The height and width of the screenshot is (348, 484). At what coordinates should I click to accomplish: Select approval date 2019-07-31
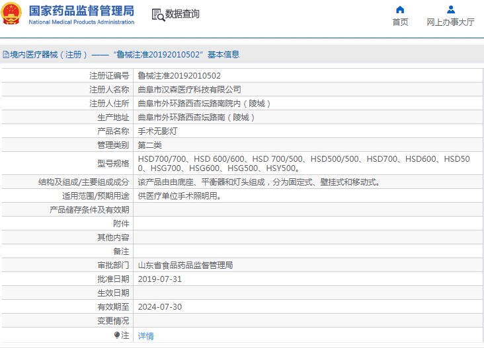click(159, 279)
